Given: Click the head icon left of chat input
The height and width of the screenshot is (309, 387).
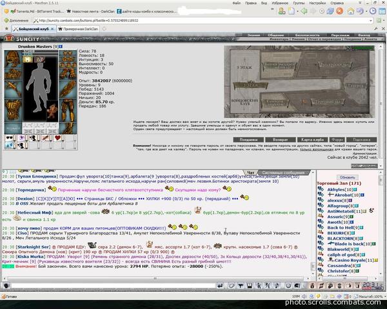Looking at the screenshot, I should [x=6, y=286].
